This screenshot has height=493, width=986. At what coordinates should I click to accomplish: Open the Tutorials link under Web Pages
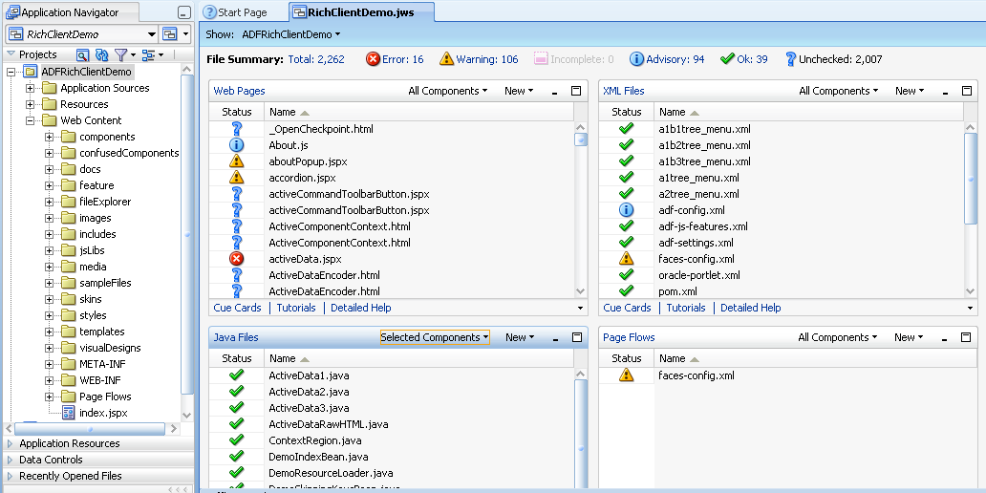296,308
